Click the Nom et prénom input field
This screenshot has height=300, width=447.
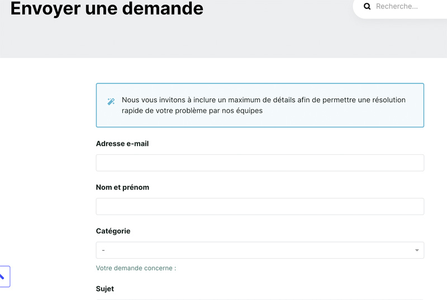coord(260,207)
